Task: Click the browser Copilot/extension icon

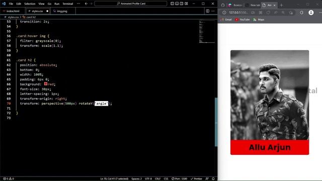Action: click(x=301, y=13)
